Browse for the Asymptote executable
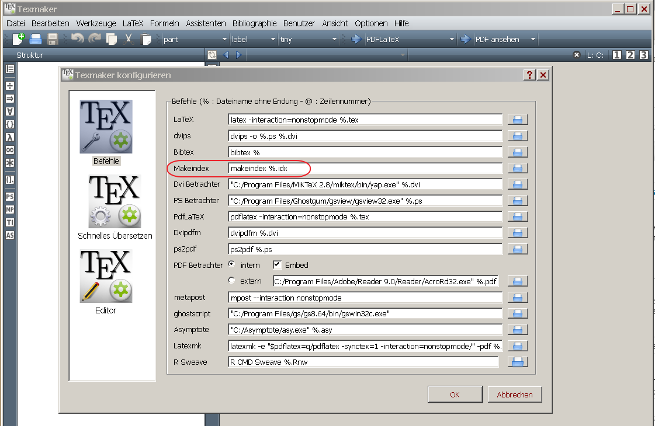The image size is (655, 426). click(518, 330)
